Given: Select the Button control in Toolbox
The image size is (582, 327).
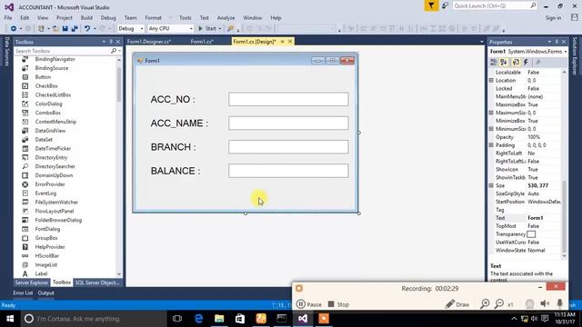Looking at the screenshot, I should [x=43, y=77].
